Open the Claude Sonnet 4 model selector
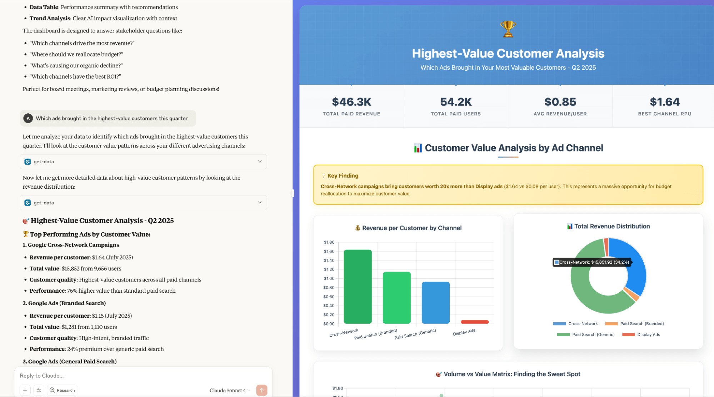The width and height of the screenshot is (714, 397). point(230,390)
